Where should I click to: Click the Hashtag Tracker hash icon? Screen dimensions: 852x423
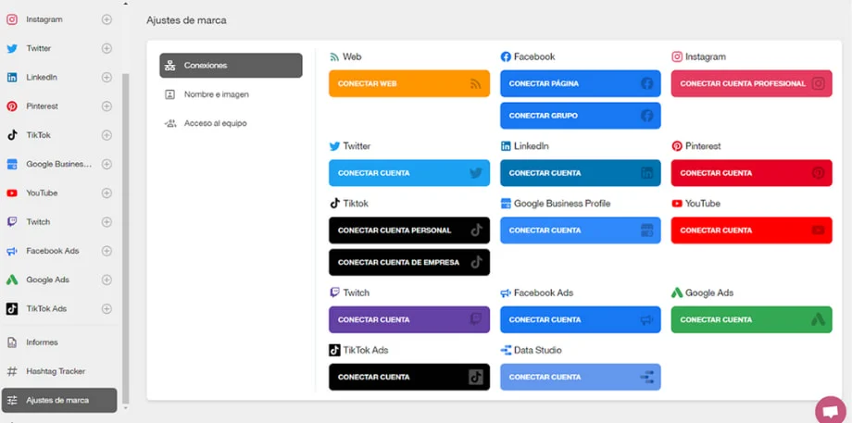[12, 372]
